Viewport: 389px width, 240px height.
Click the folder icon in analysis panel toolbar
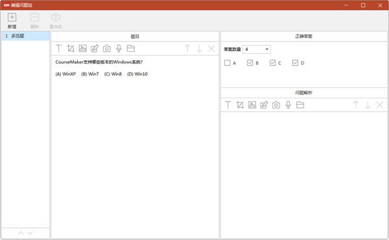tap(300, 105)
